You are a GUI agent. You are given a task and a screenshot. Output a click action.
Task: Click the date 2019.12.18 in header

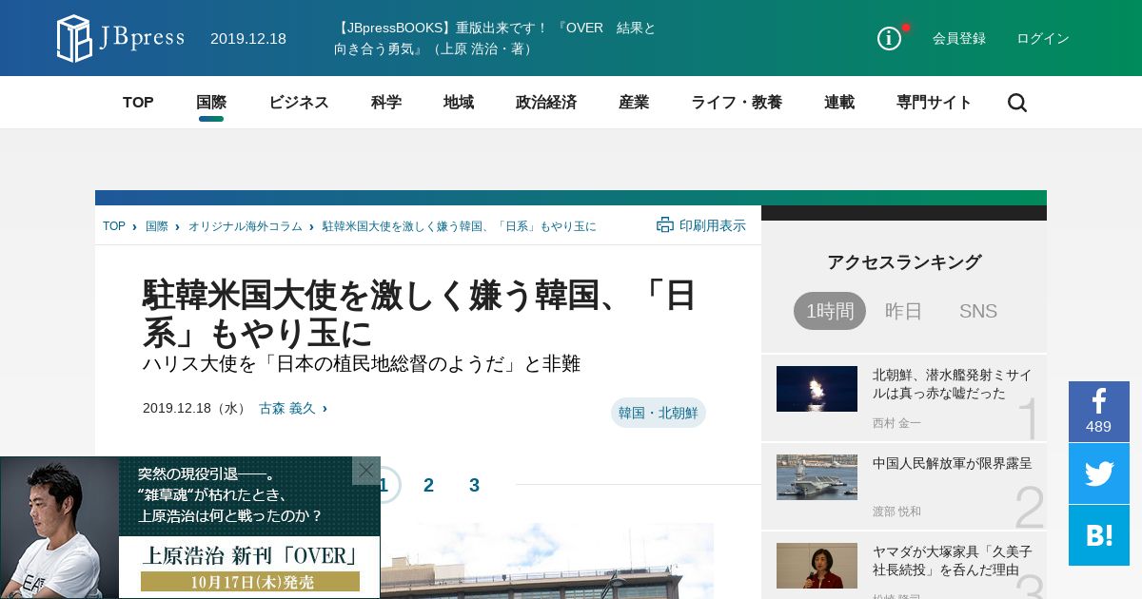coord(248,38)
